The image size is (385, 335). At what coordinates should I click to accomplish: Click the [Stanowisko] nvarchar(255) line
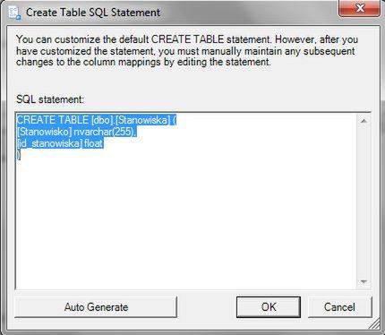[76, 132]
